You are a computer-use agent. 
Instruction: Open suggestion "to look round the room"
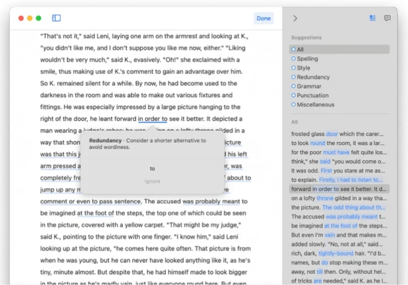[x=339, y=143]
